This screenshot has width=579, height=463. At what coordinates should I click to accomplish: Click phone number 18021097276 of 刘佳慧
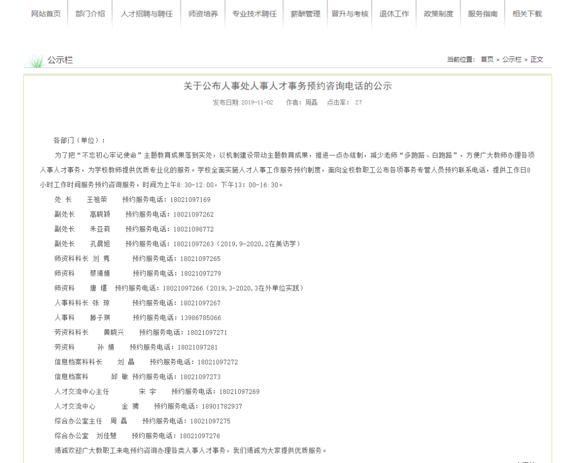pyautogui.click(x=200, y=436)
